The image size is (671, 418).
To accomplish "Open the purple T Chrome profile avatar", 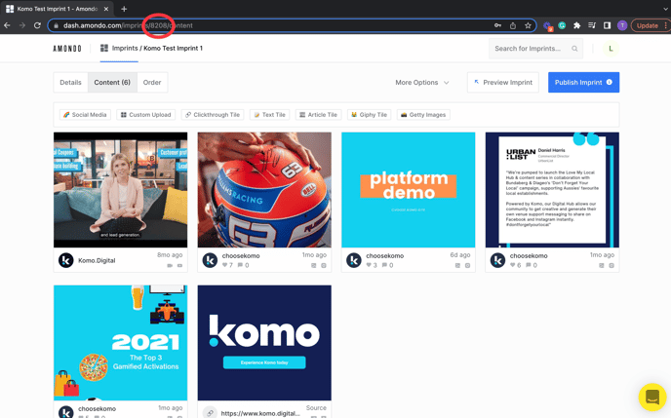I will pyautogui.click(x=622, y=25).
